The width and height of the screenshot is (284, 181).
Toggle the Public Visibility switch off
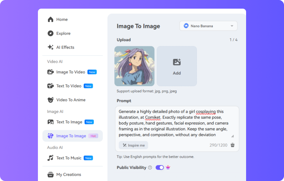click(160, 168)
